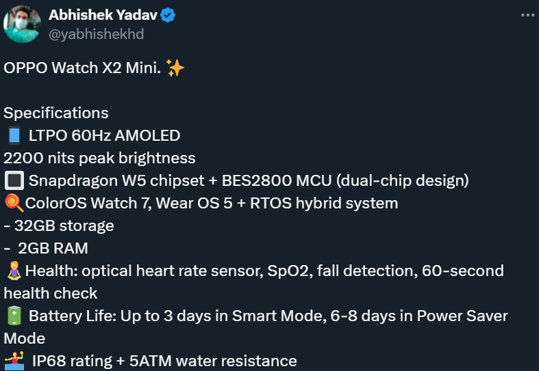This screenshot has width=539, height=371.
Task: Open the @yabhishekhd handle link
Action: point(97,34)
